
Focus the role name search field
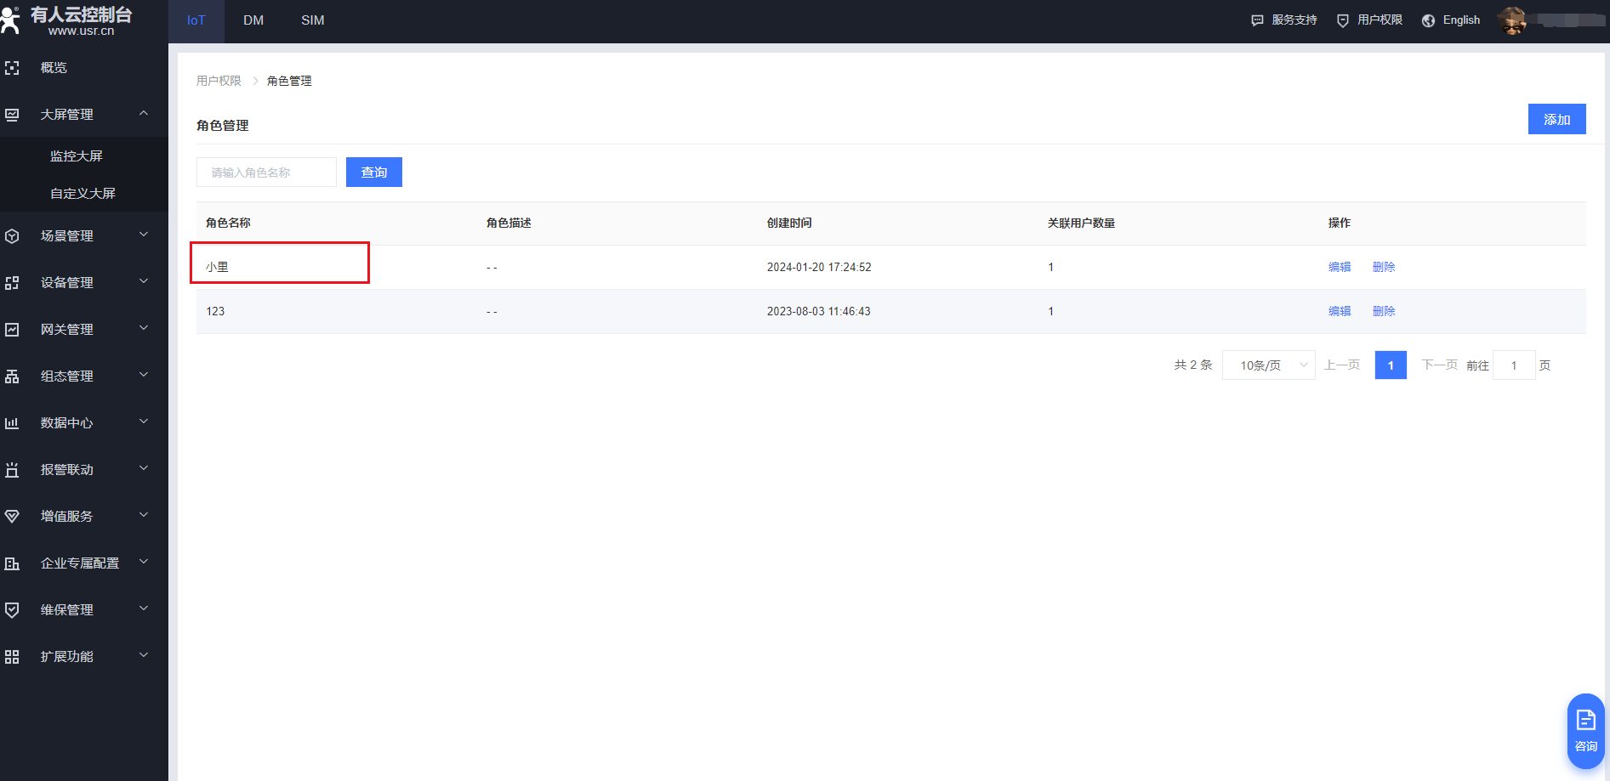(266, 173)
